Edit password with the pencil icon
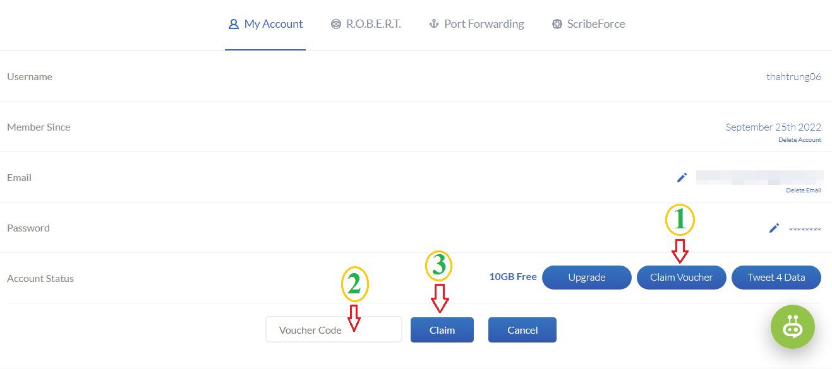This screenshot has height=369, width=832. click(774, 228)
